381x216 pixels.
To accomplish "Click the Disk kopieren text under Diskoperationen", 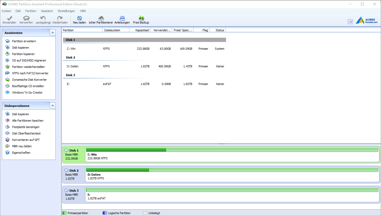I will click(21, 114).
